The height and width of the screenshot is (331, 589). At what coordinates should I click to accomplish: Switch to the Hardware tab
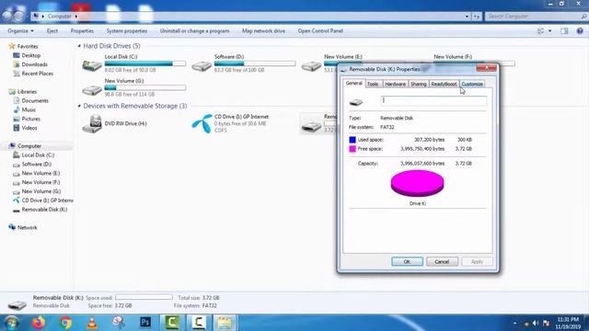[x=395, y=84]
